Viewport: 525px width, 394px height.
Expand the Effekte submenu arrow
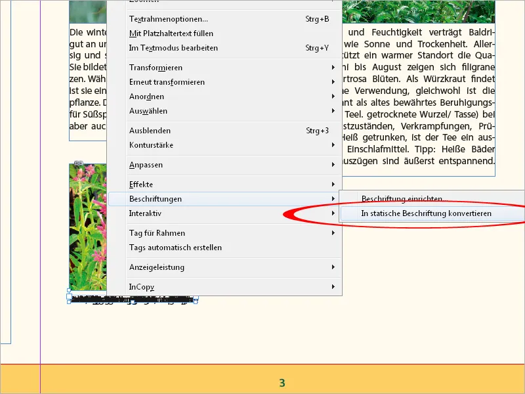coord(333,185)
